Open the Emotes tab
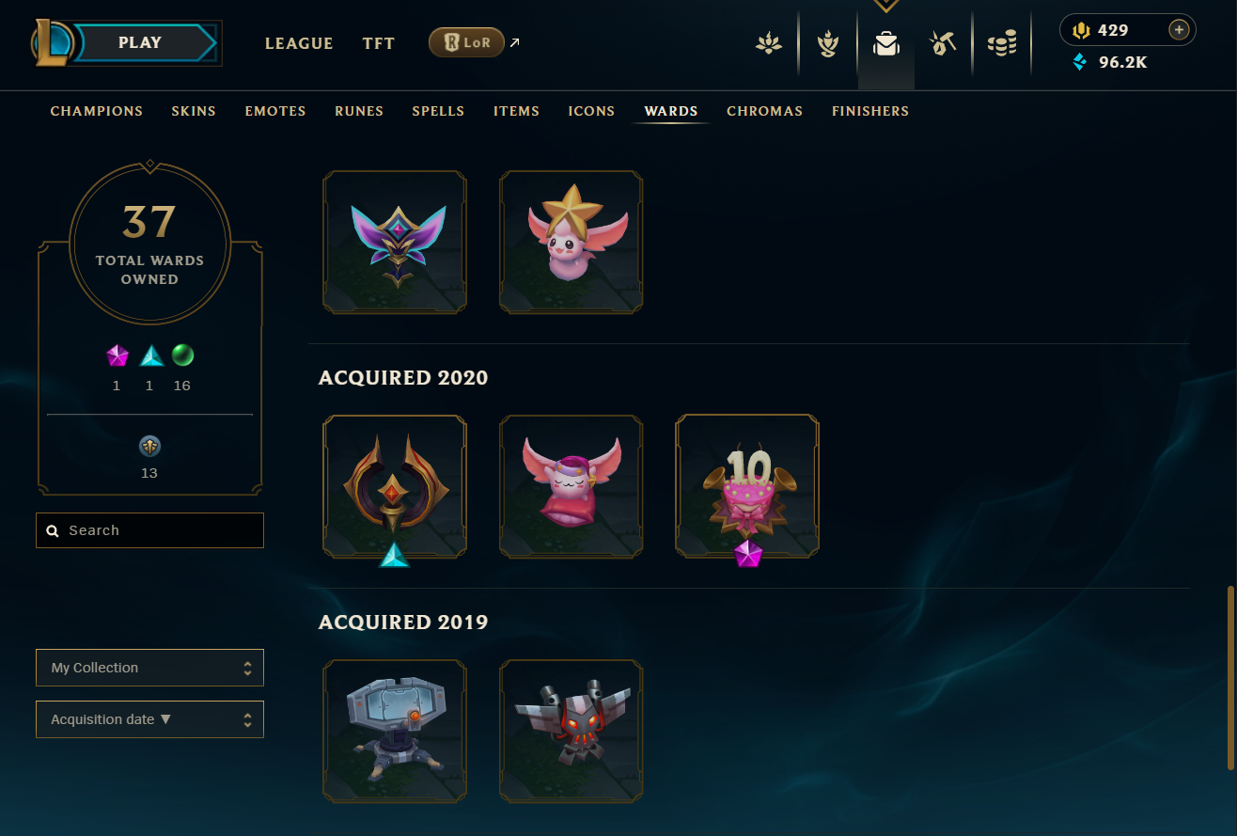The image size is (1237, 836). pyautogui.click(x=275, y=111)
